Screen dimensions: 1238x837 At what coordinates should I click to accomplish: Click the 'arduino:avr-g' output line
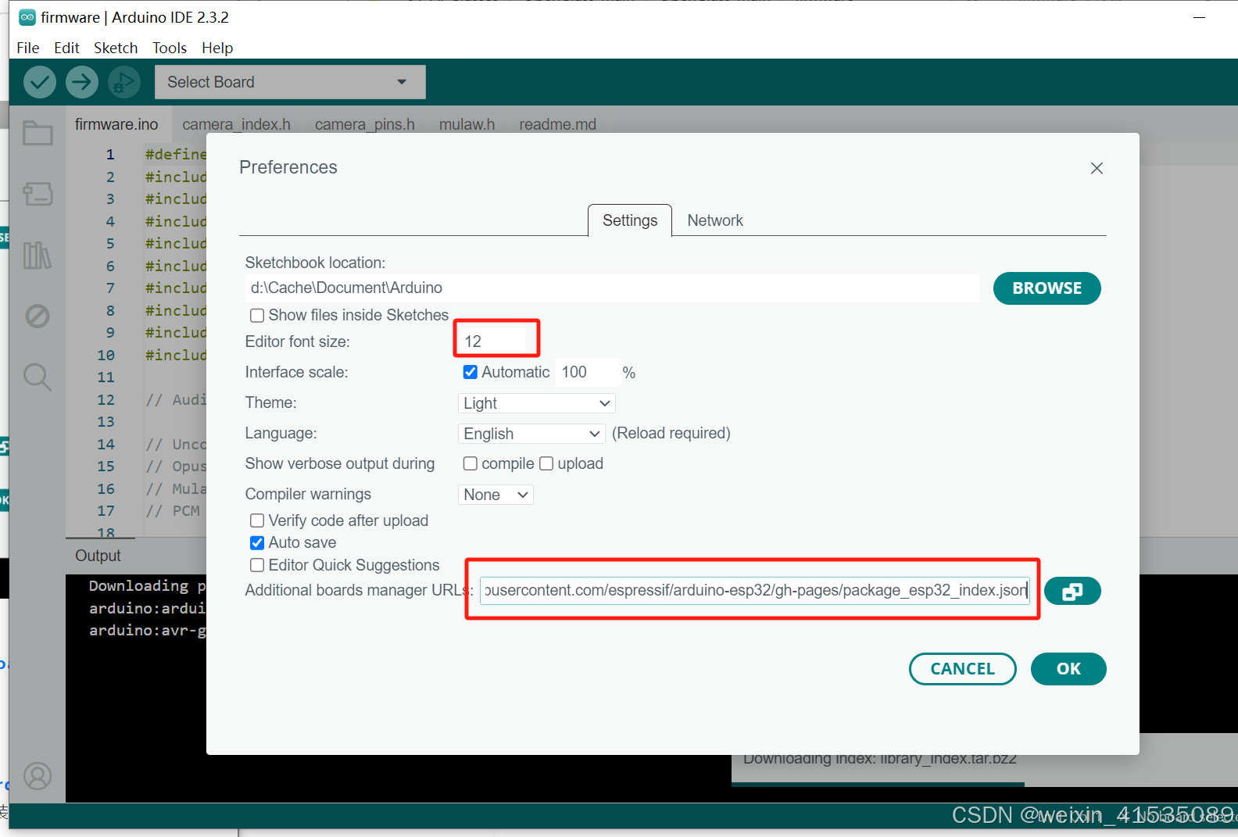point(147,631)
